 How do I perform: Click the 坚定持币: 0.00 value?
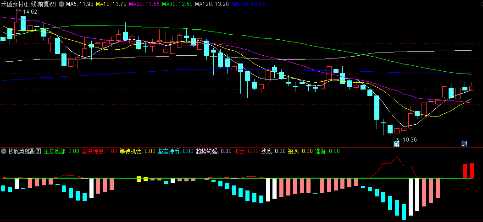coord(176,151)
